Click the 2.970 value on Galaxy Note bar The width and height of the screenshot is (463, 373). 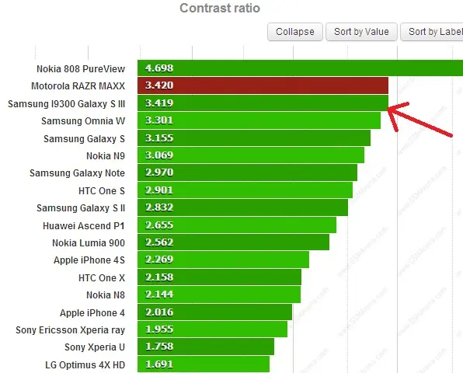159,173
